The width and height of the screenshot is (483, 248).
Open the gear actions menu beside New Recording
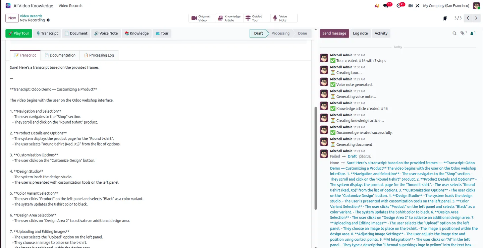[x=48, y=20]
